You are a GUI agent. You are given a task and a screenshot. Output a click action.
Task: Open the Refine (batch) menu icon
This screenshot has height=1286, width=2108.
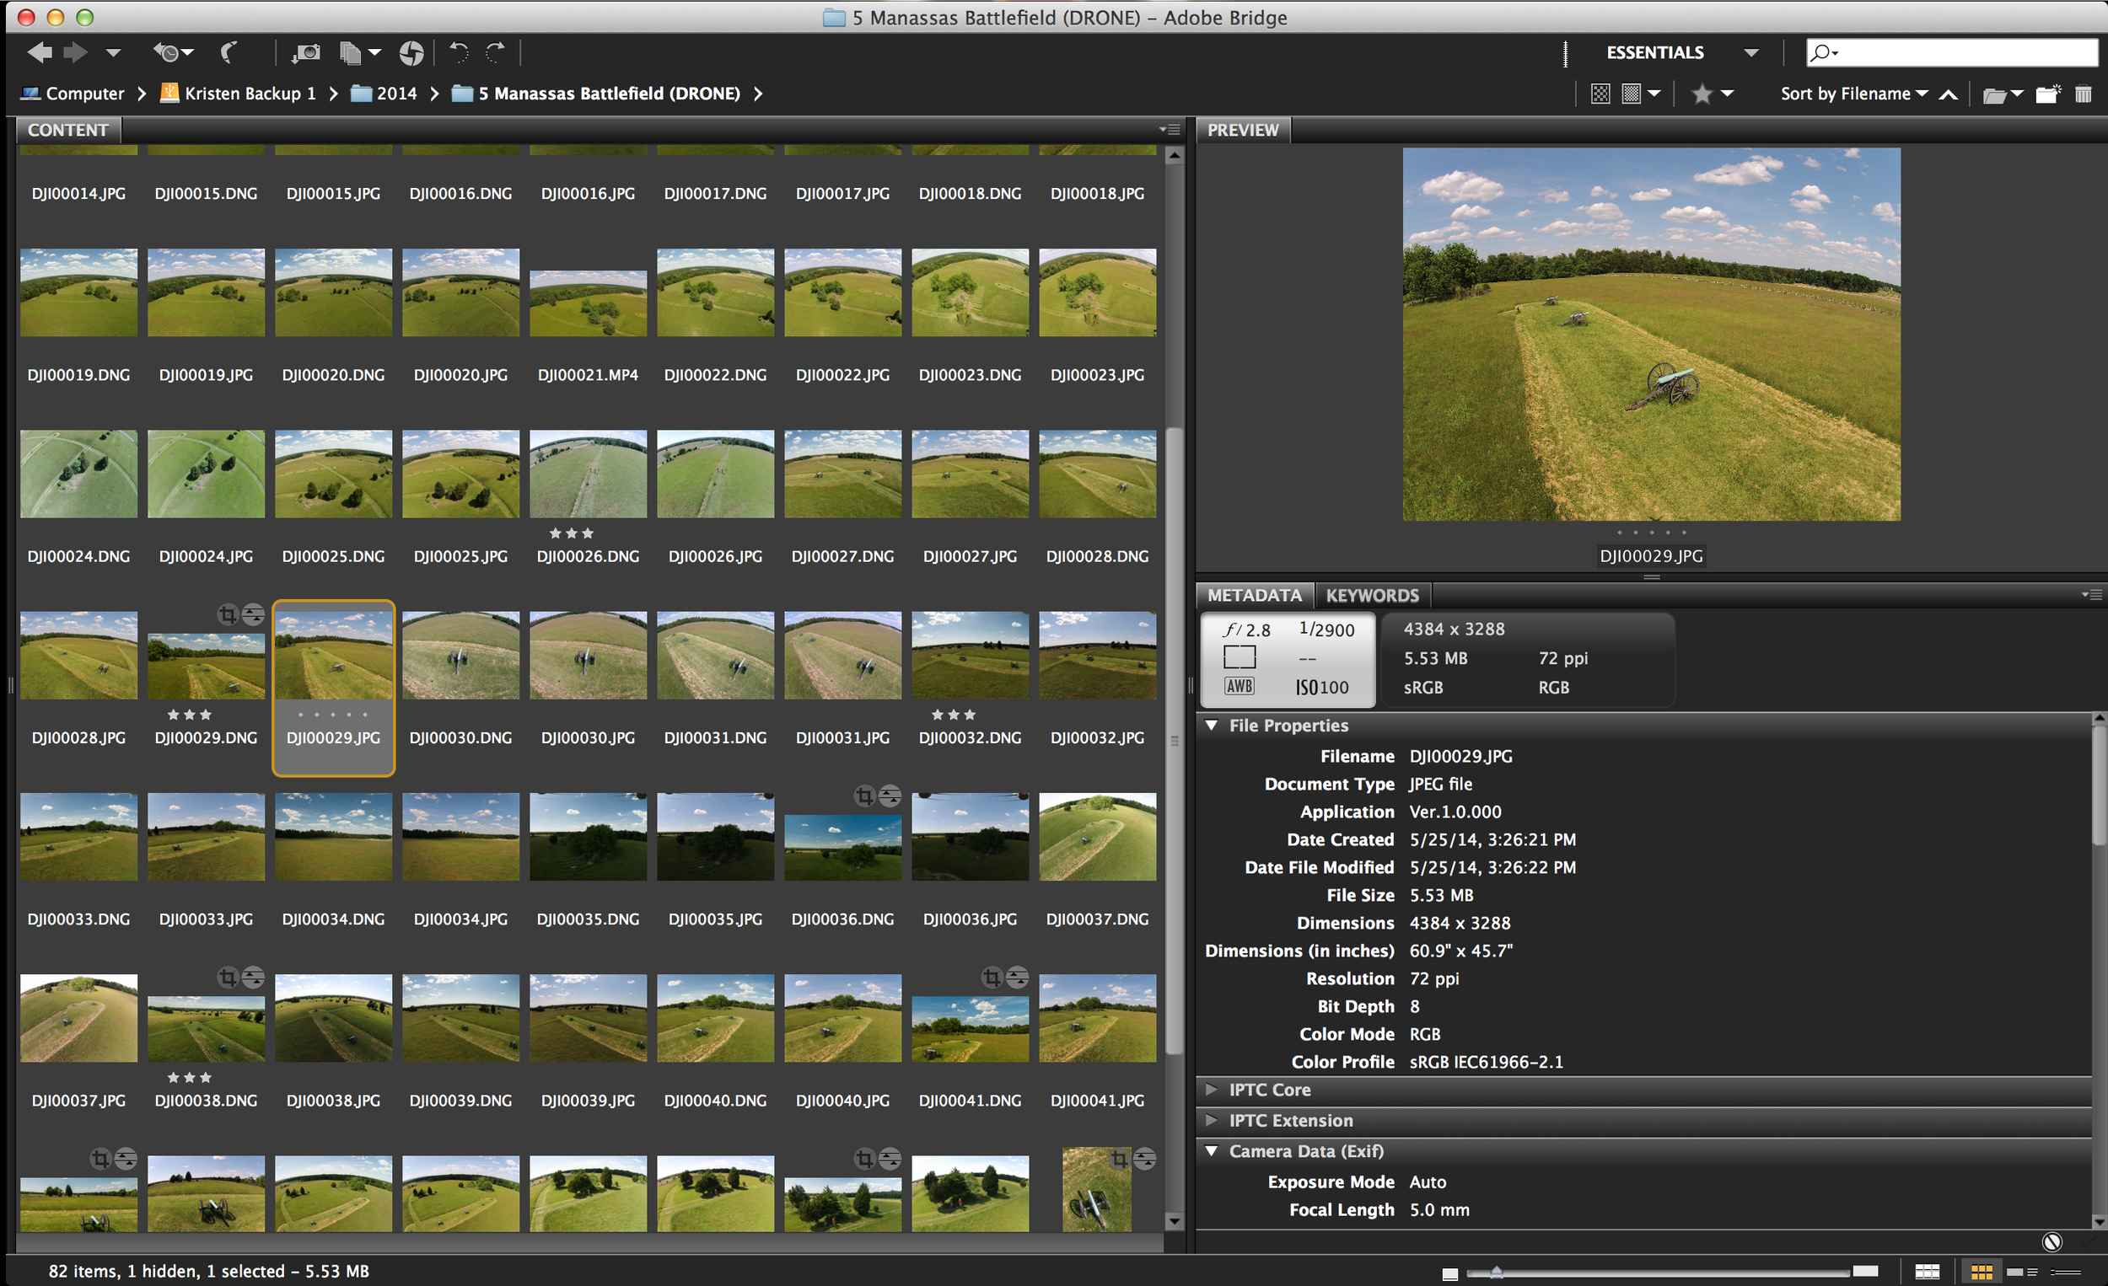tap(359, 53)
